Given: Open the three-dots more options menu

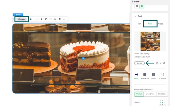Looking at the screenshot, I should [64, 19].
